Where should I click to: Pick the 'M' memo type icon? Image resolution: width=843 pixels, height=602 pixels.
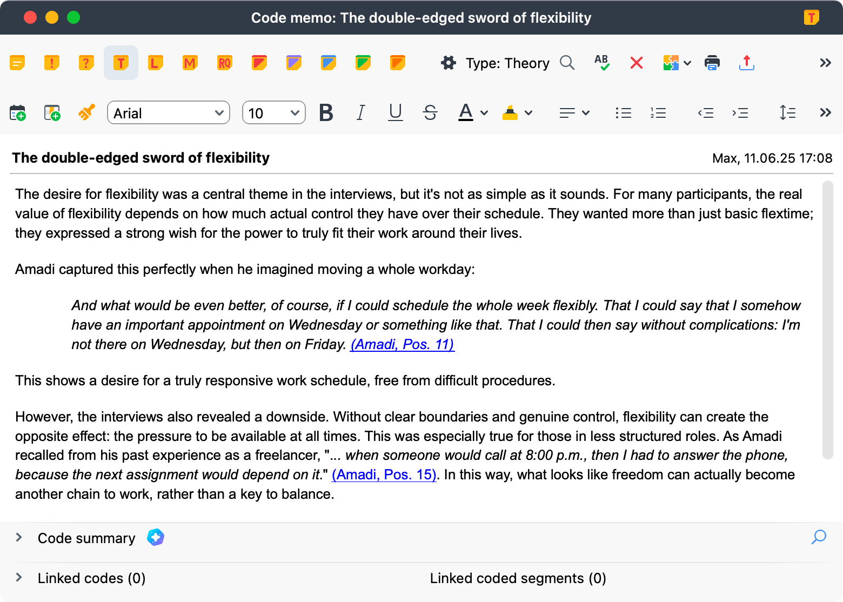pyautogui.click(x=190, y=63)
